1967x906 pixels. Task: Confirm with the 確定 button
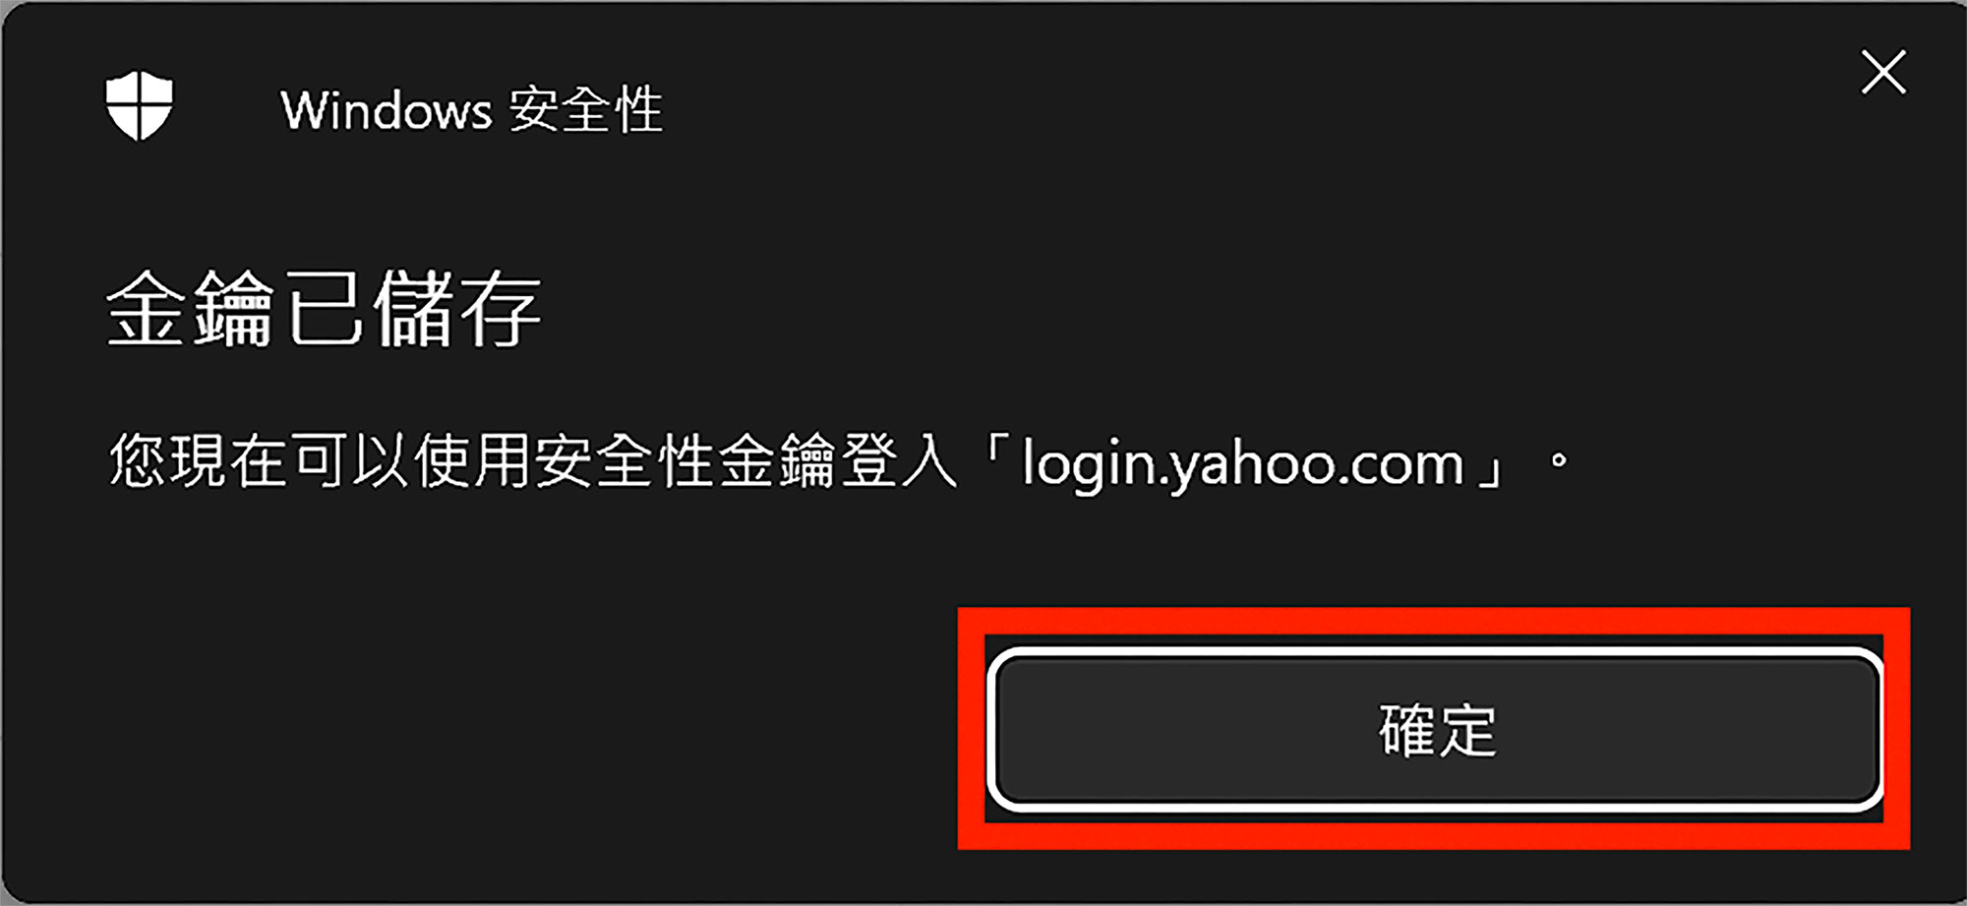1435,729
